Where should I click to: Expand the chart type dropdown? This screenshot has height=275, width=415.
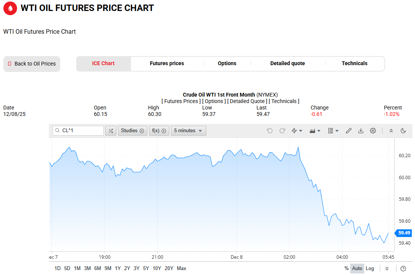pyautogui.click(x=315, y=131)
